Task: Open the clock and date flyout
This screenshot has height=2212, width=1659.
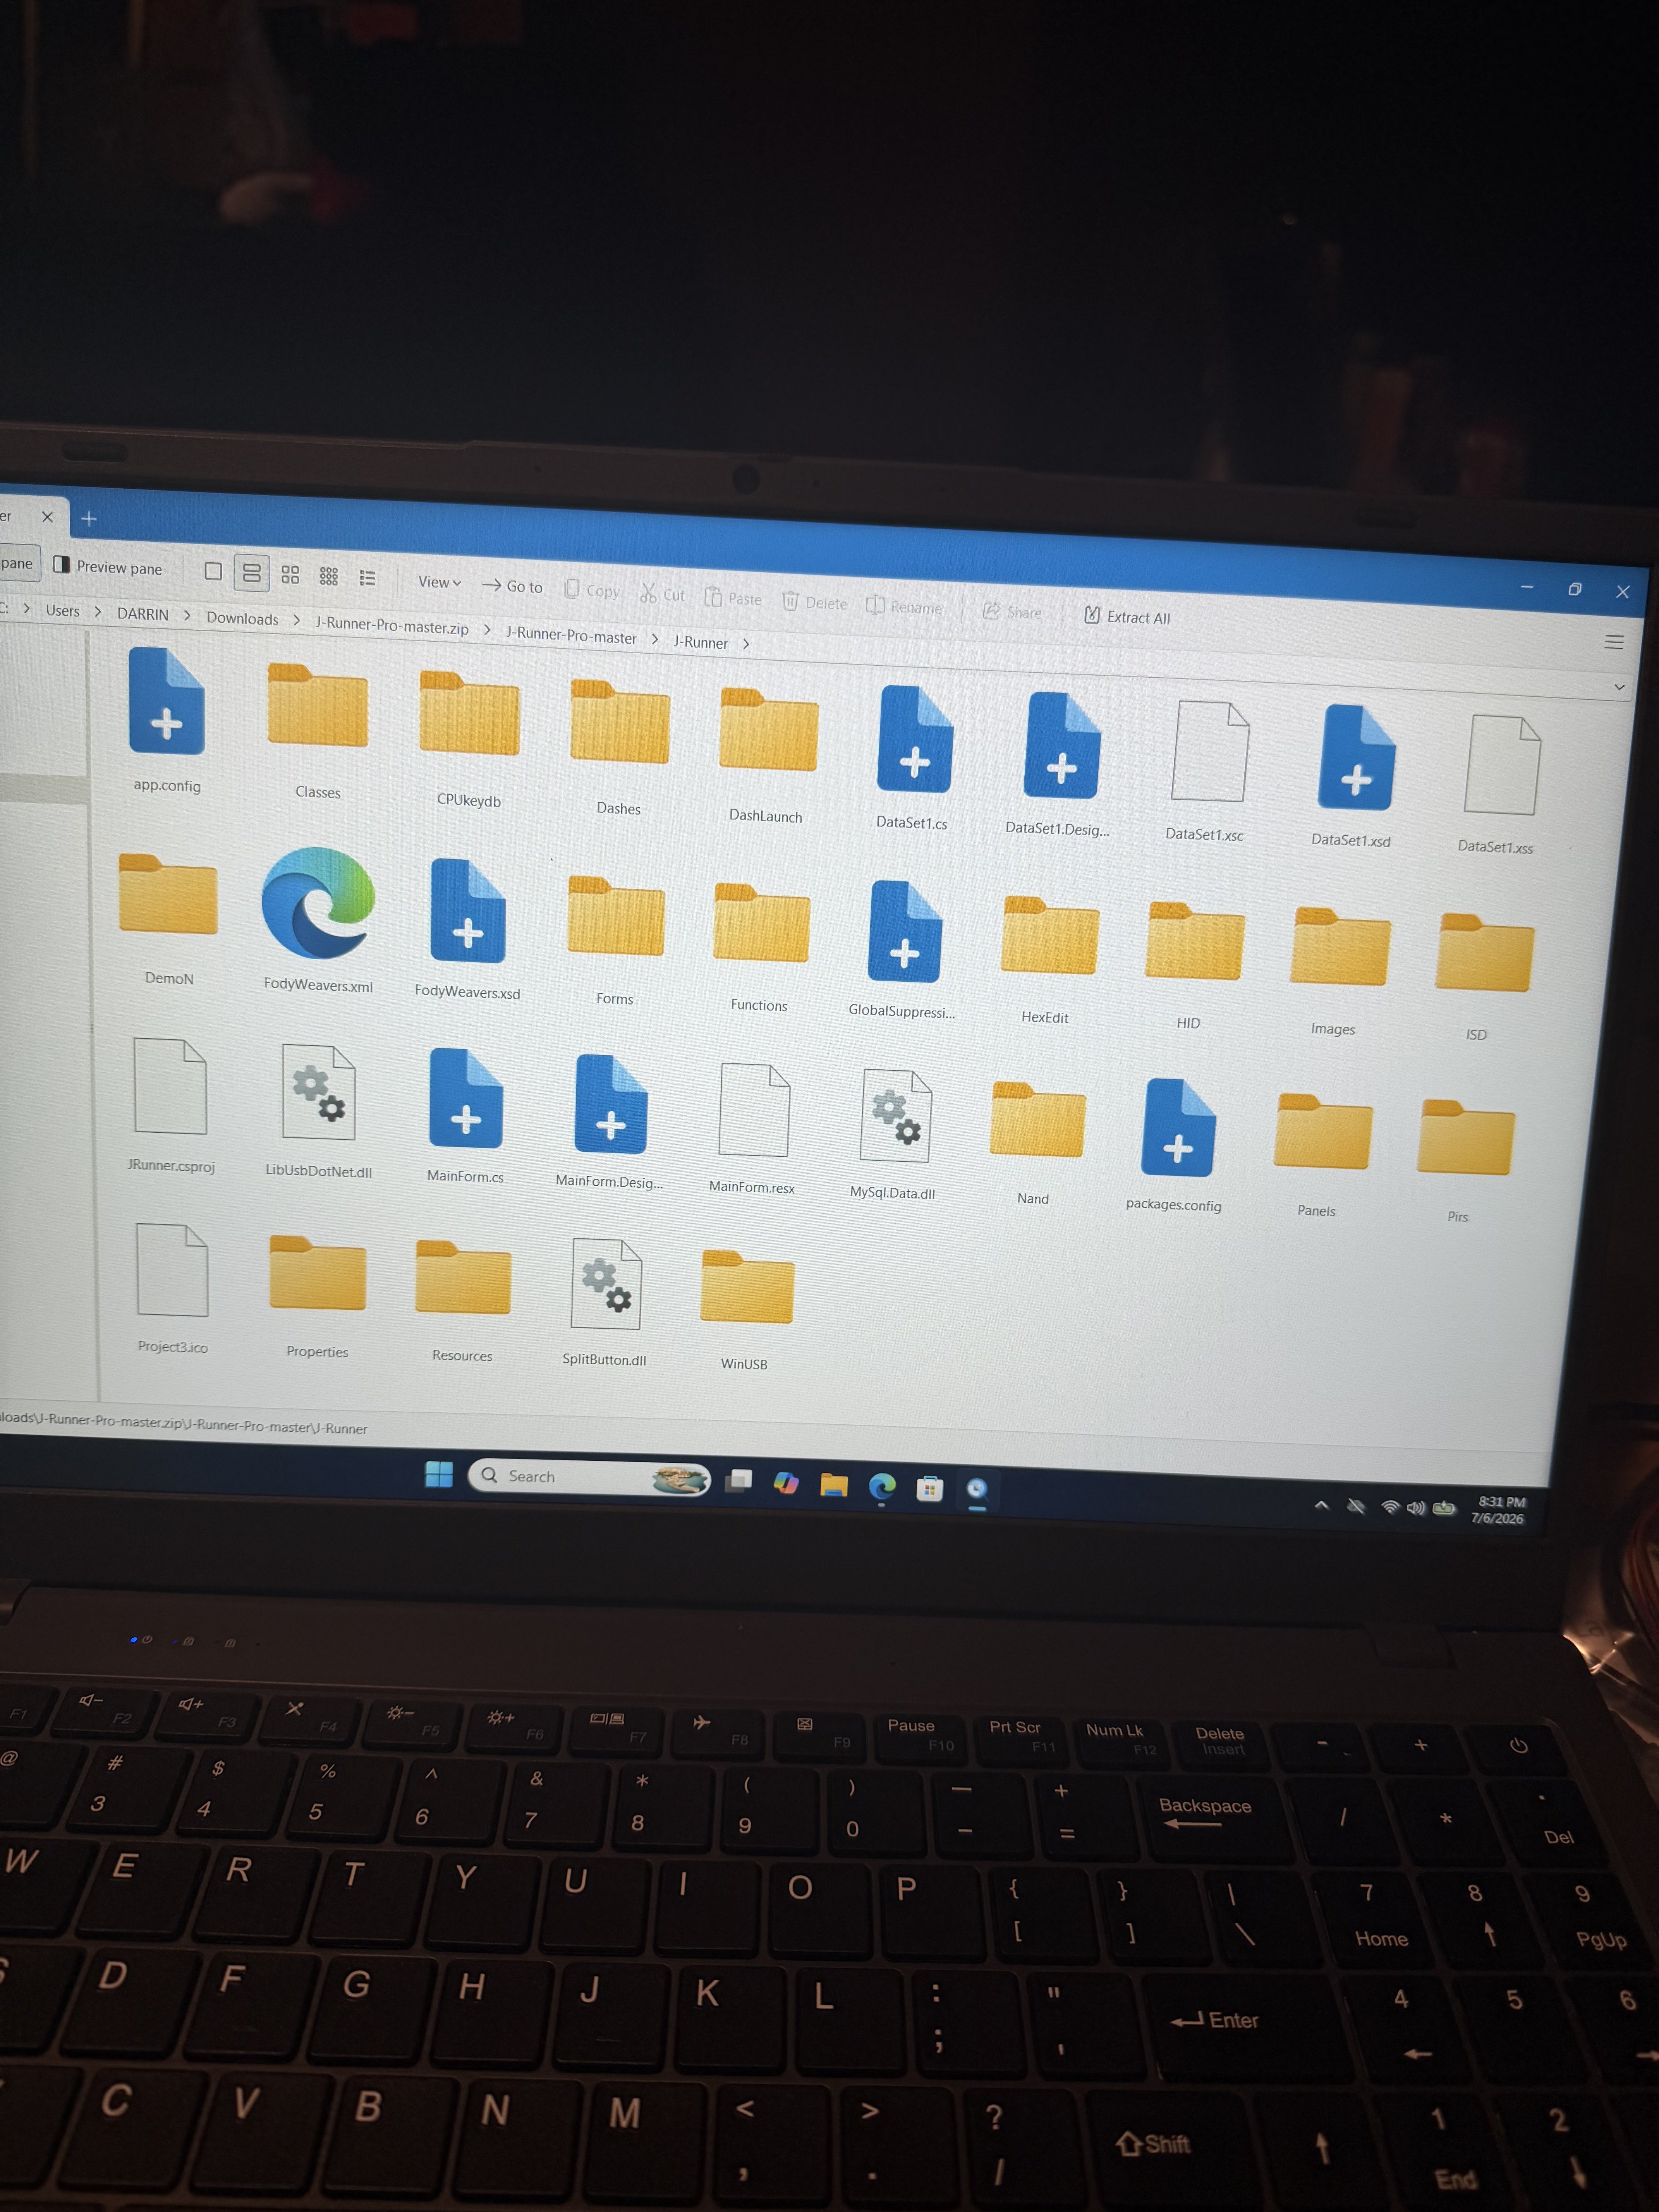Action: [x=1499, y=1510]
